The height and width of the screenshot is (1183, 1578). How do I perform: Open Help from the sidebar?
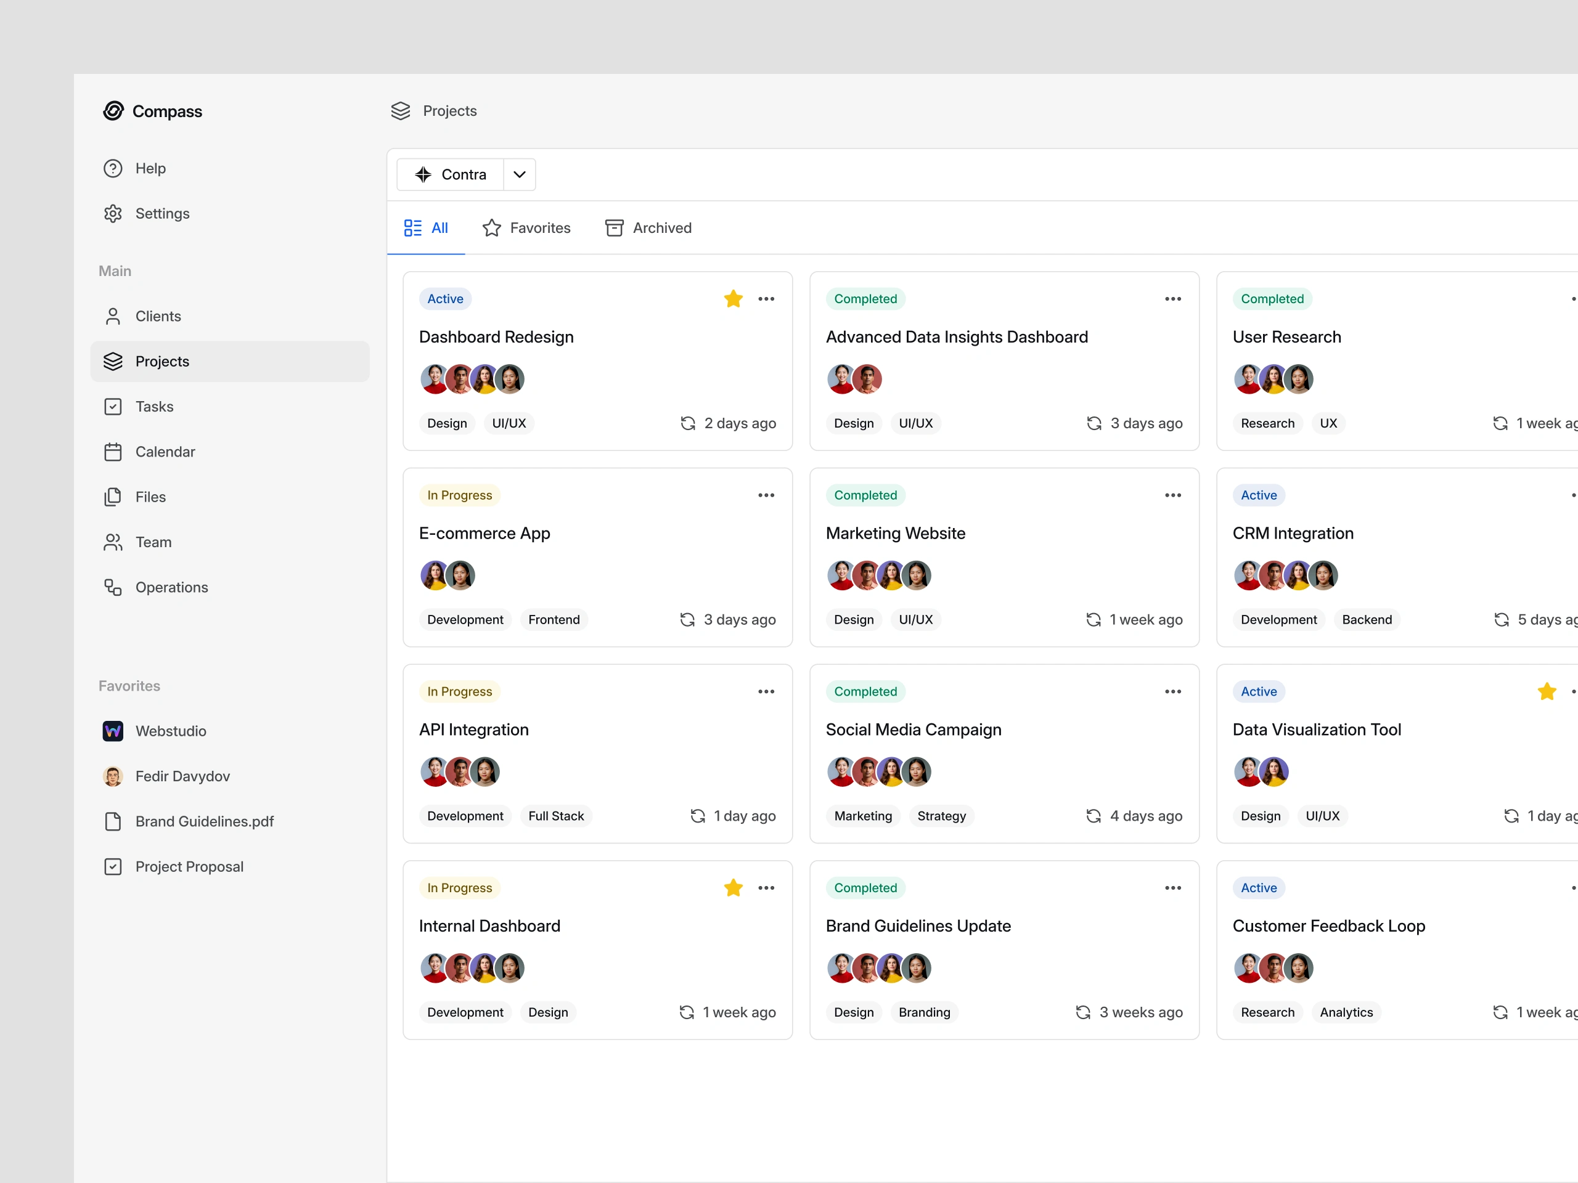pyautogui.click(x=150, y=168)
